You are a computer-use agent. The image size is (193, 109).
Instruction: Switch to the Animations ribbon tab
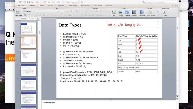(x=85, y=6)
